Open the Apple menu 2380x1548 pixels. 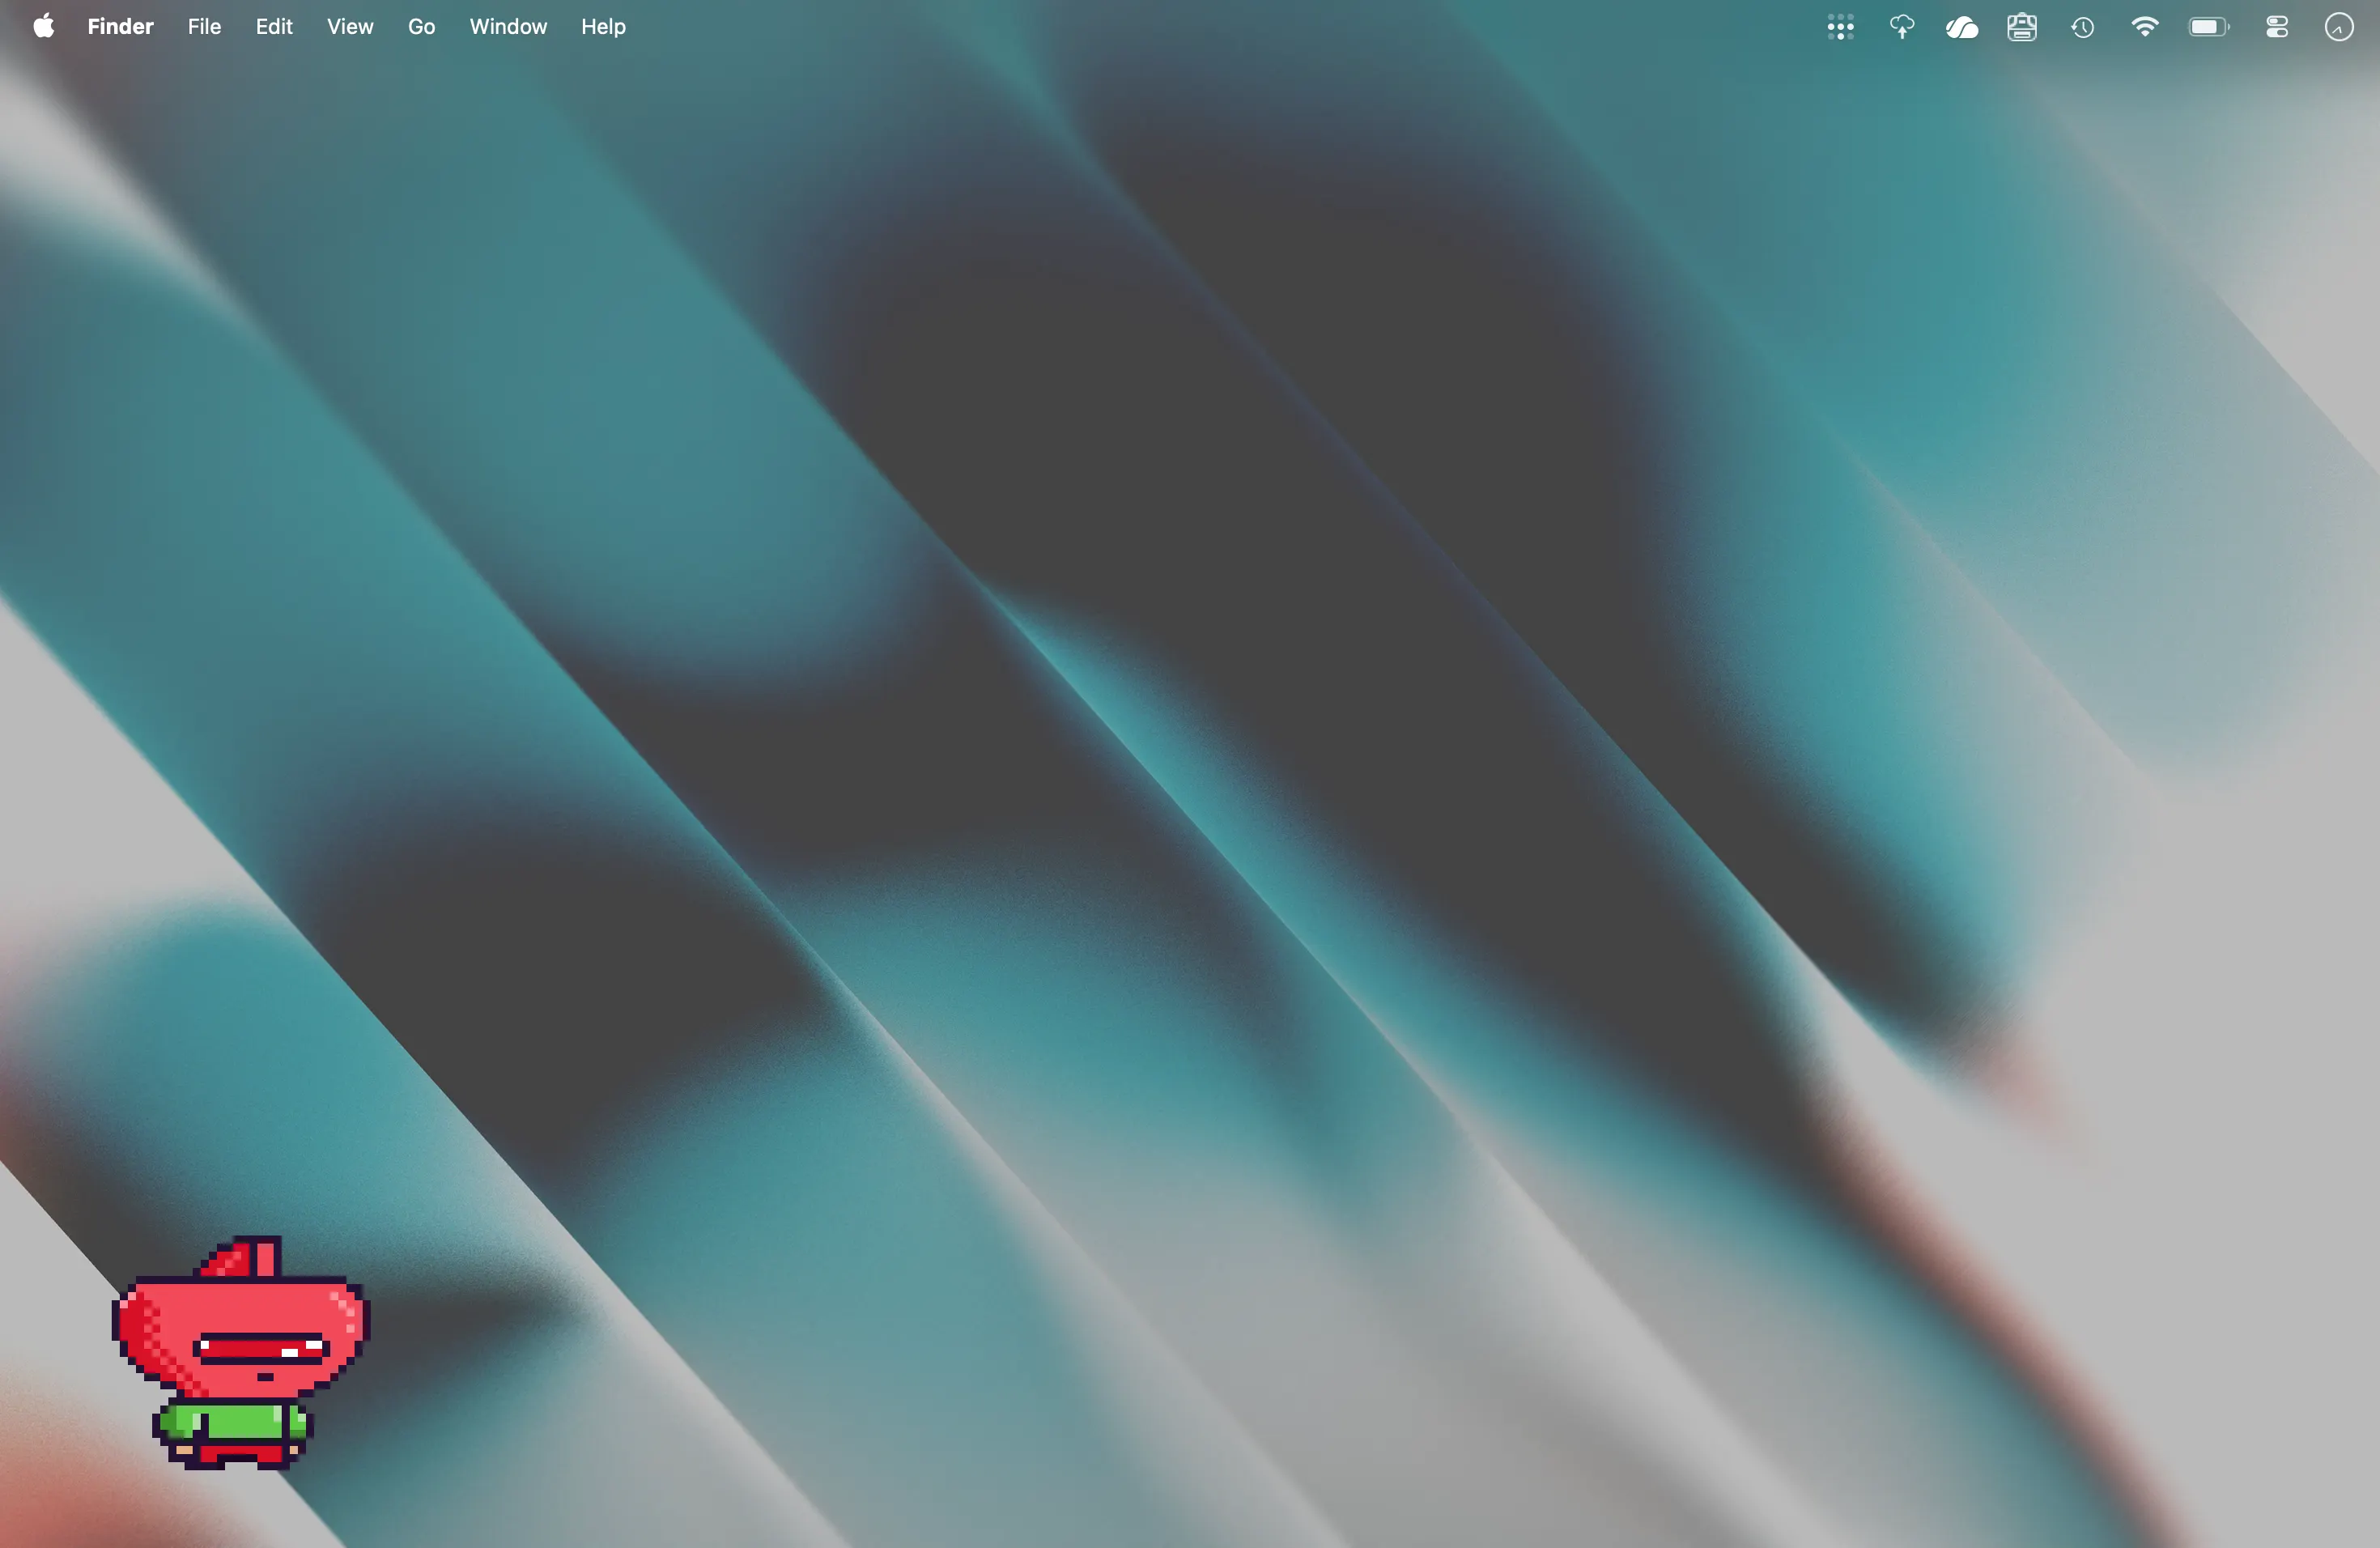coord(43,27)
